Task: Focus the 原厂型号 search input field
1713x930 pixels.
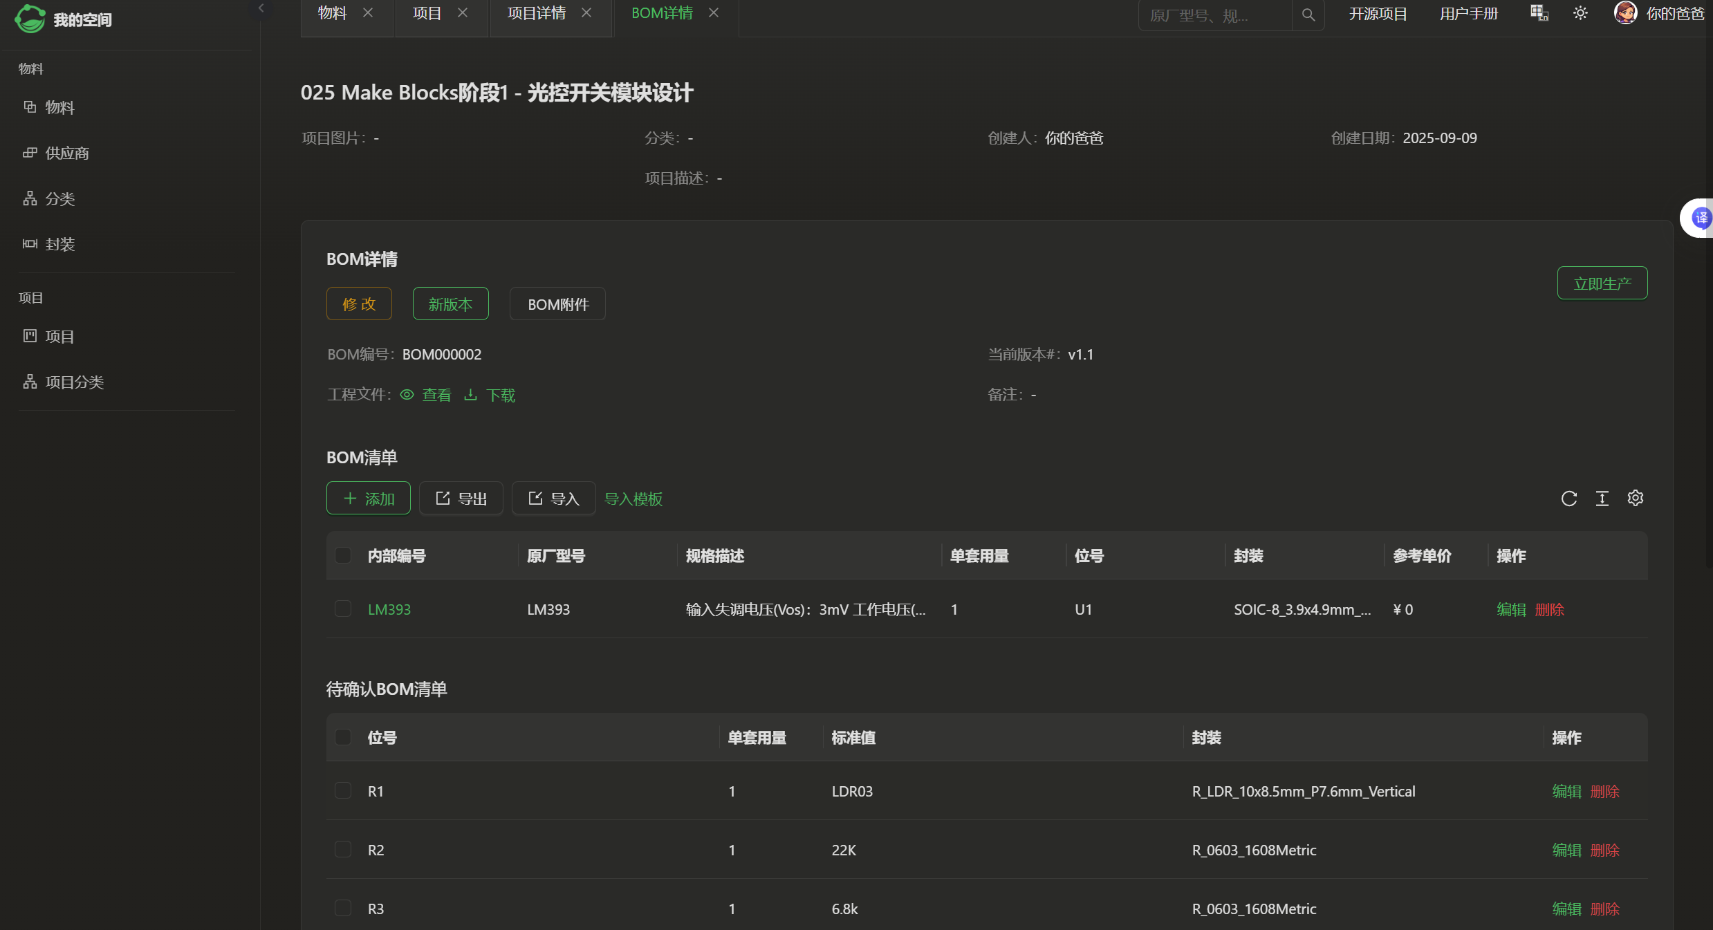Action: [1214, 15]
